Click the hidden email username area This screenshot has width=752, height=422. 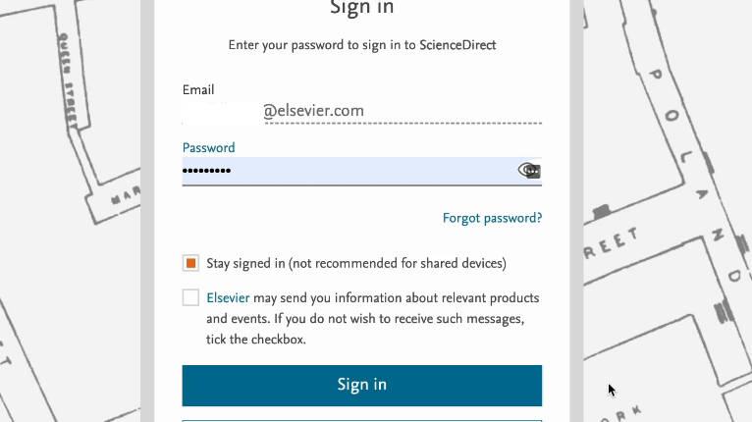coord(222,111)
